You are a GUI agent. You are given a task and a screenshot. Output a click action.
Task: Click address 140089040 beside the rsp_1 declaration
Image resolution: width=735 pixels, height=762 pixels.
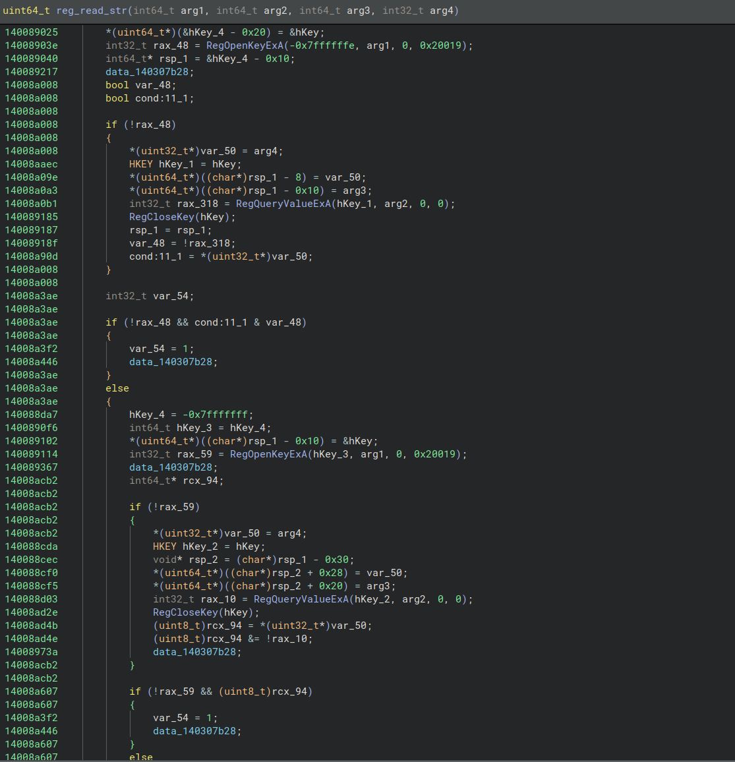(31, 58)
